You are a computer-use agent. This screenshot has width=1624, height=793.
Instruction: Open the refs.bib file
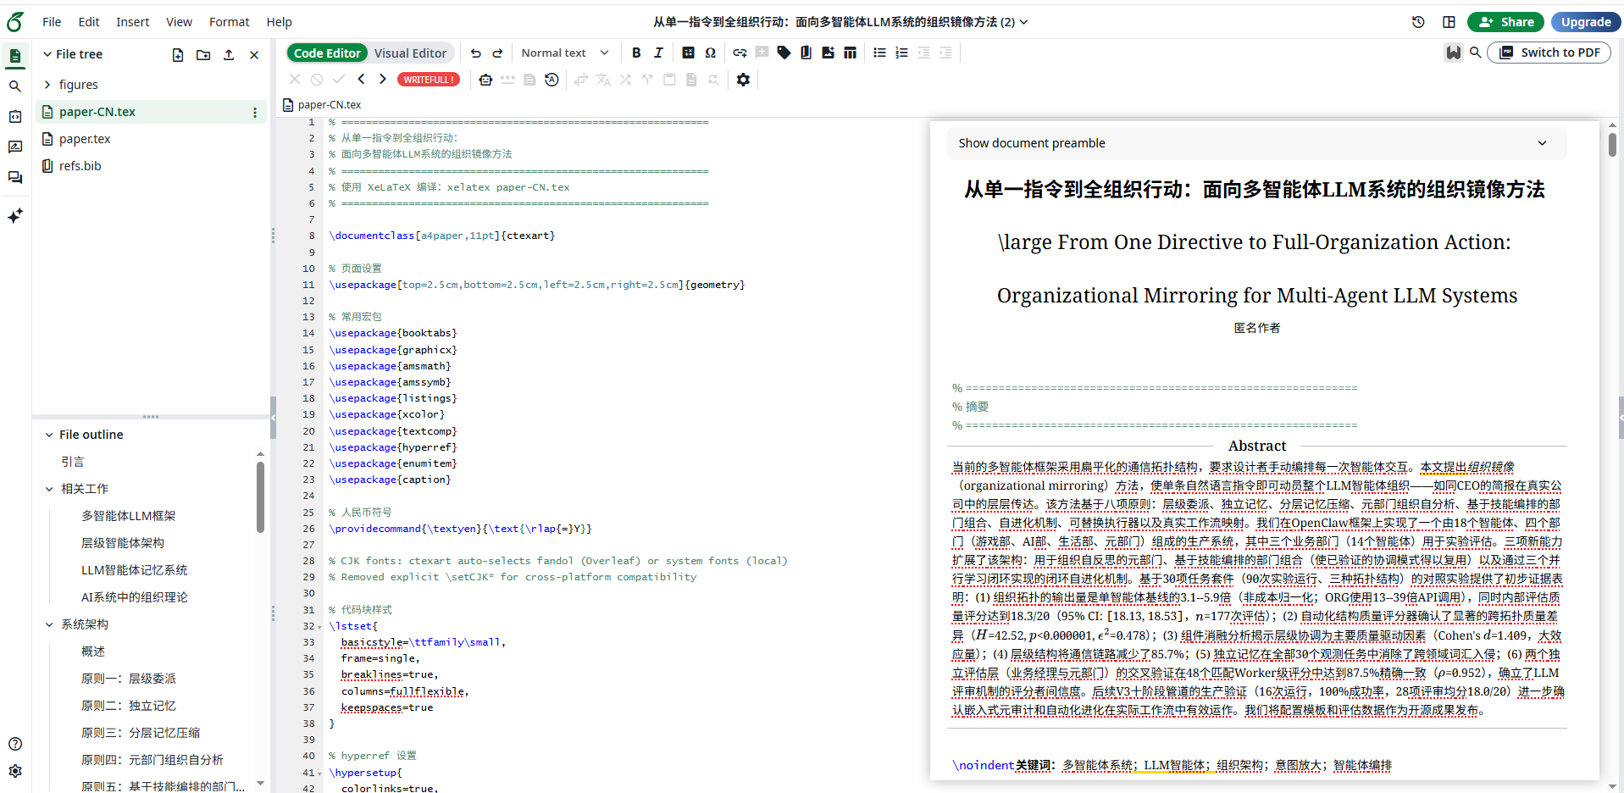point(80,166)
